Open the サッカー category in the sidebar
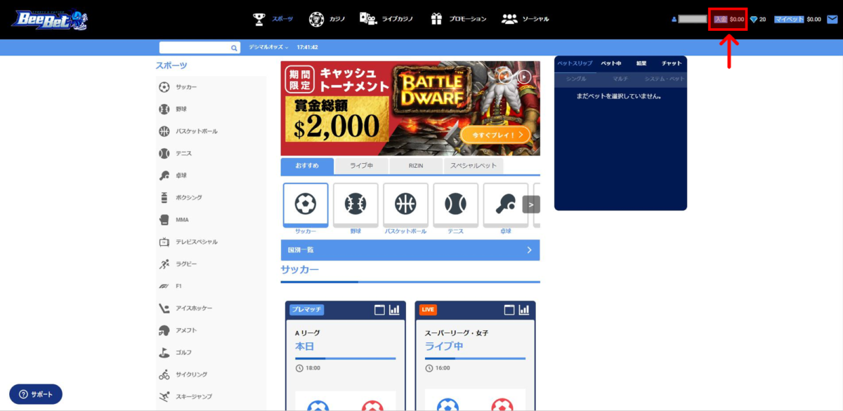843x411 pixels. point(178,87)
